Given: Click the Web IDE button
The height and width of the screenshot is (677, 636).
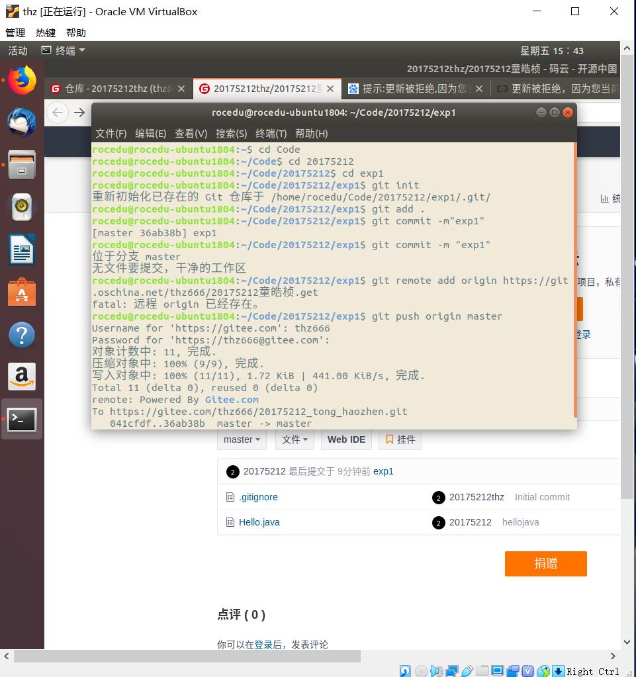Looking at the screenshot, I should click(x=346, y=439).
